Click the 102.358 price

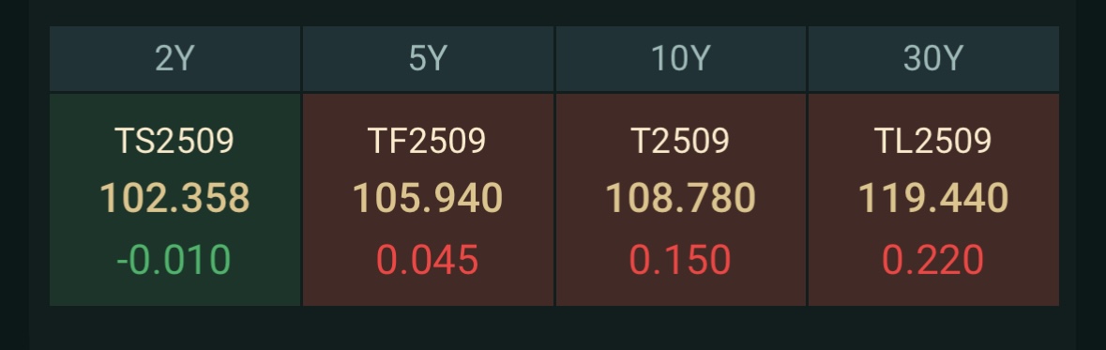[x=174, y=198]
